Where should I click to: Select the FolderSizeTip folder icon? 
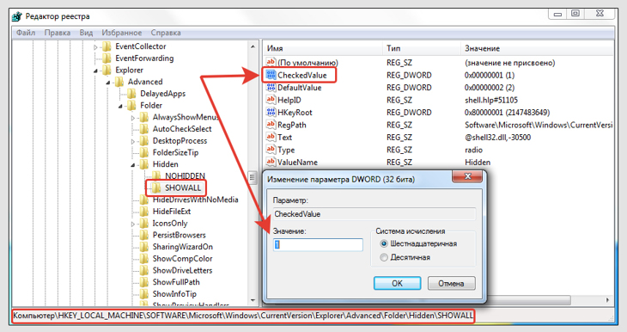tap(144, 152)
